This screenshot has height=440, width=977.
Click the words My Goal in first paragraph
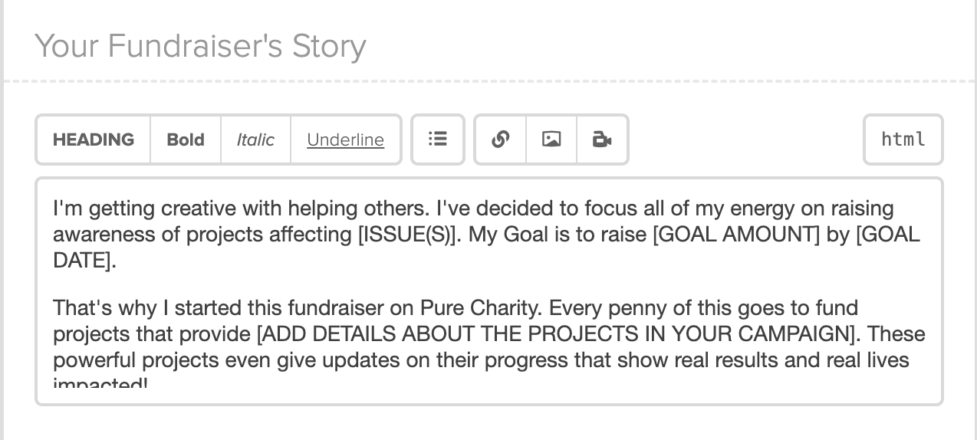click(503, 235)
